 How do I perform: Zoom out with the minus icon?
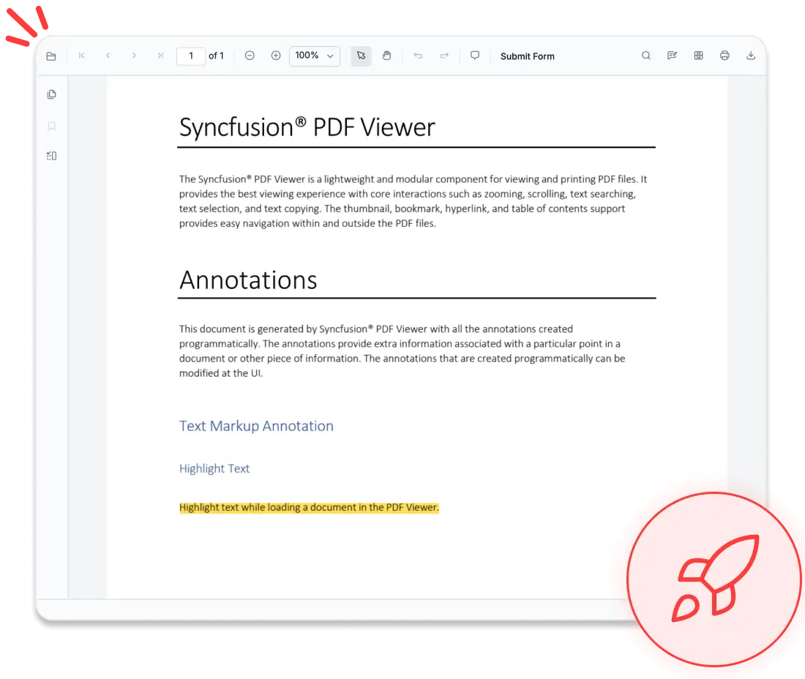pyautogui.click(x=250, y=56)
